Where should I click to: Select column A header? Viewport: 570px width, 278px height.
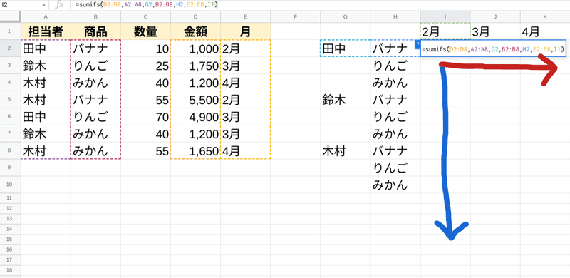click(46, 16)
